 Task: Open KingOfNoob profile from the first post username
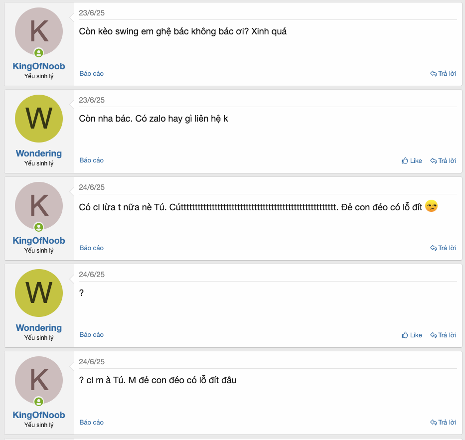39,66
